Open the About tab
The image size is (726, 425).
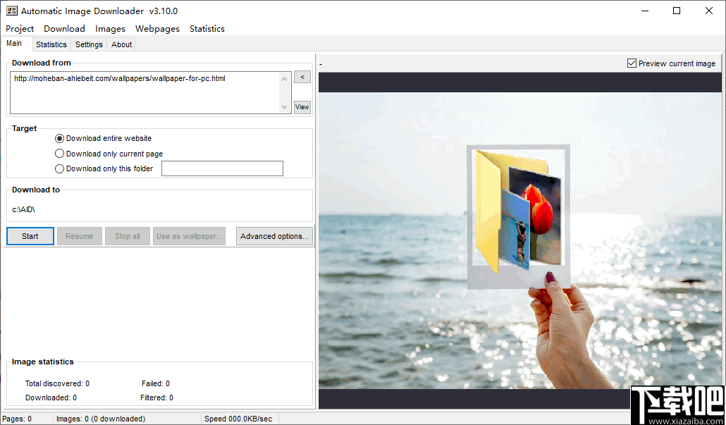coord(121,44)
